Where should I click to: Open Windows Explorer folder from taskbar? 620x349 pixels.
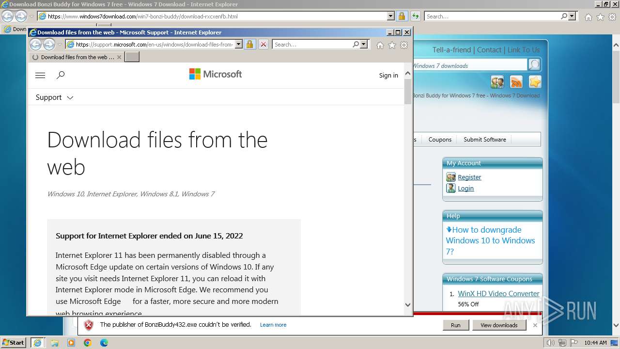[x=55, y=343]
